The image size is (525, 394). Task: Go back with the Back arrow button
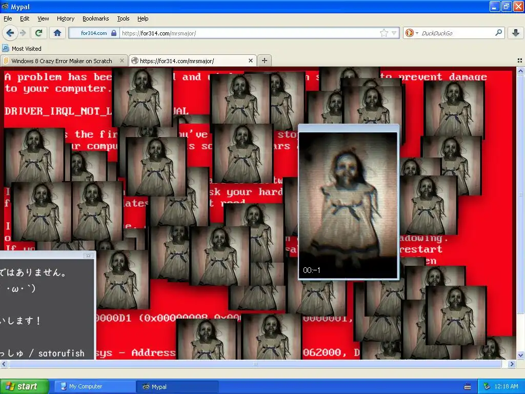10,33
